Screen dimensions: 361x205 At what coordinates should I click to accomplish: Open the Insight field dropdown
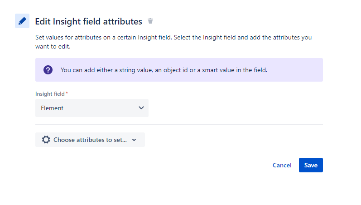tap(92, 108)
